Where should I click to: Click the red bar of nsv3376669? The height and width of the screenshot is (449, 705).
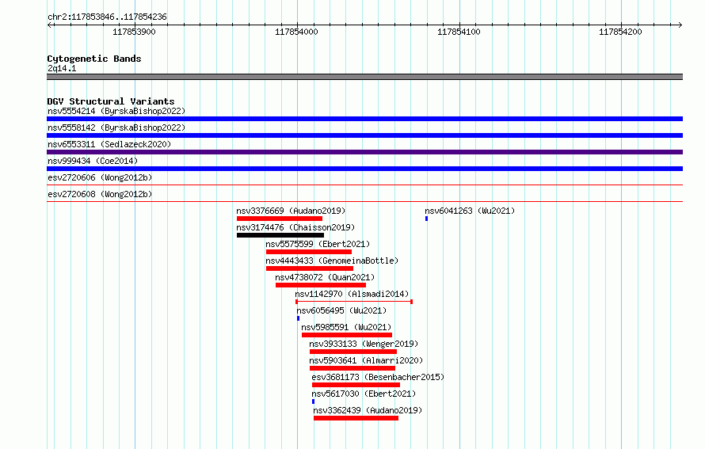click(280, 219)
